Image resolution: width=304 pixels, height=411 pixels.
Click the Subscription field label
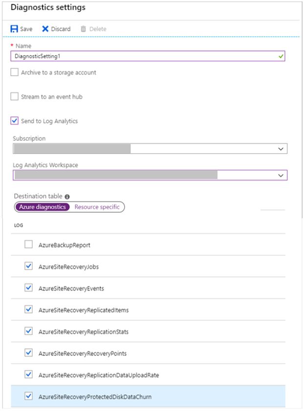point(29,138)
